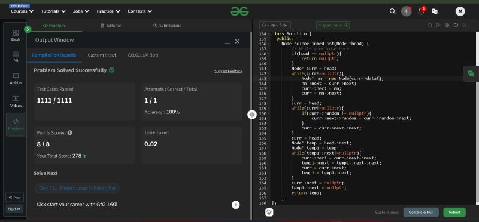Click the panel divider resize handle
The width and height of the screenshot is (479, 222).
[251, 115]
